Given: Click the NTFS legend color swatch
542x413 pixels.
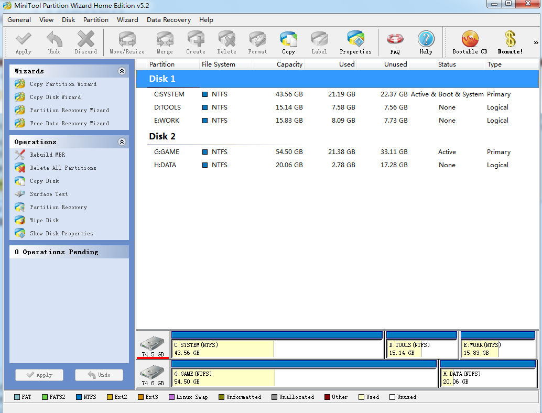Looking at the screenshot, I should coord(79,397).
